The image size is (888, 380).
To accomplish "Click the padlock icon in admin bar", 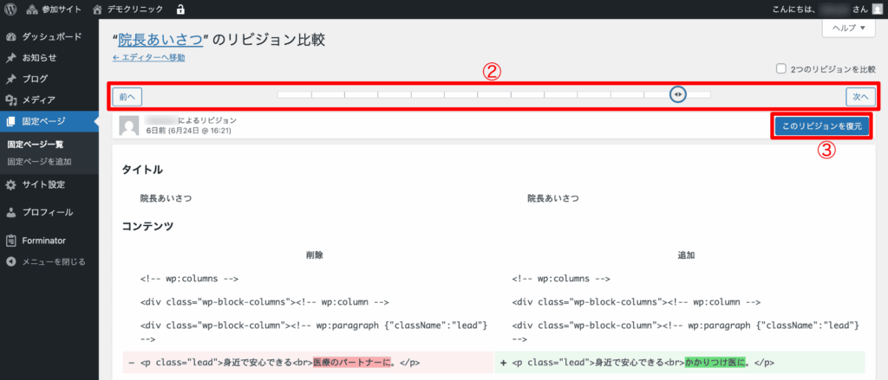I will click(x=180, y=10).
